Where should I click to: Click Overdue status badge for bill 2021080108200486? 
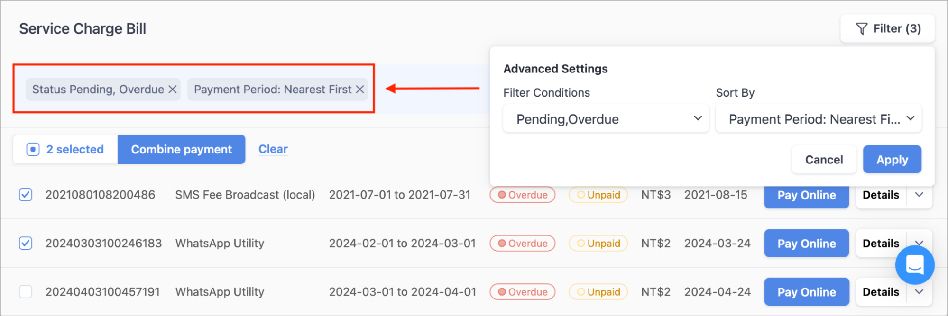click(523, 195)
